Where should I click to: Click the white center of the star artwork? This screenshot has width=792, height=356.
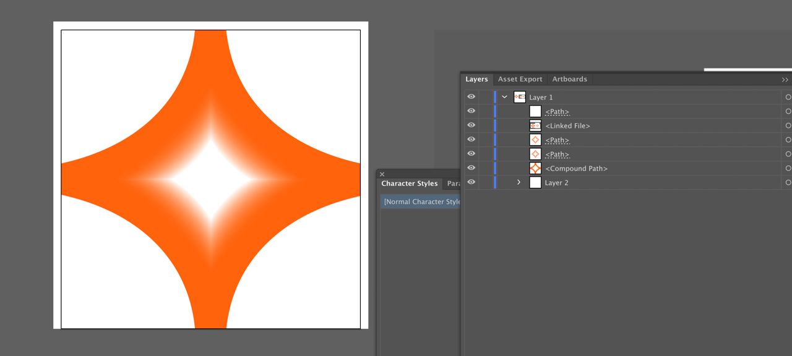210,179
